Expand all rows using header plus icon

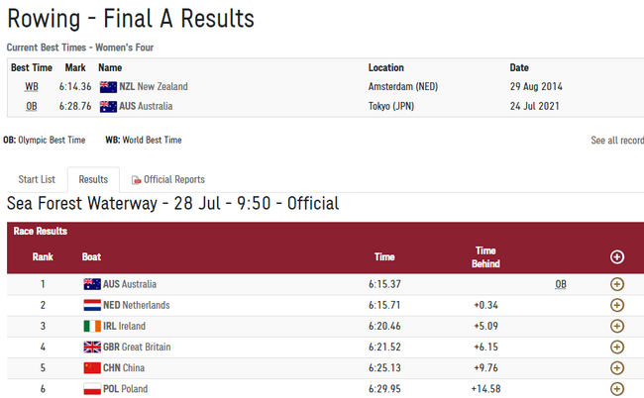pyautogui.click(x=616, y=256)
